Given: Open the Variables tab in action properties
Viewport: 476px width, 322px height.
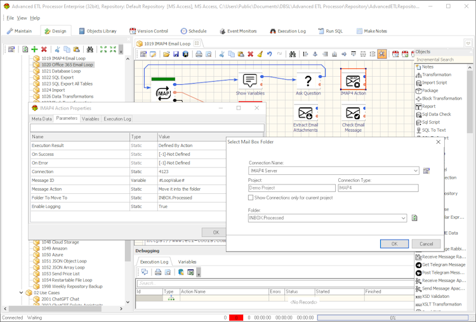Looking at the screenshot, I should [x=90, y=119].
